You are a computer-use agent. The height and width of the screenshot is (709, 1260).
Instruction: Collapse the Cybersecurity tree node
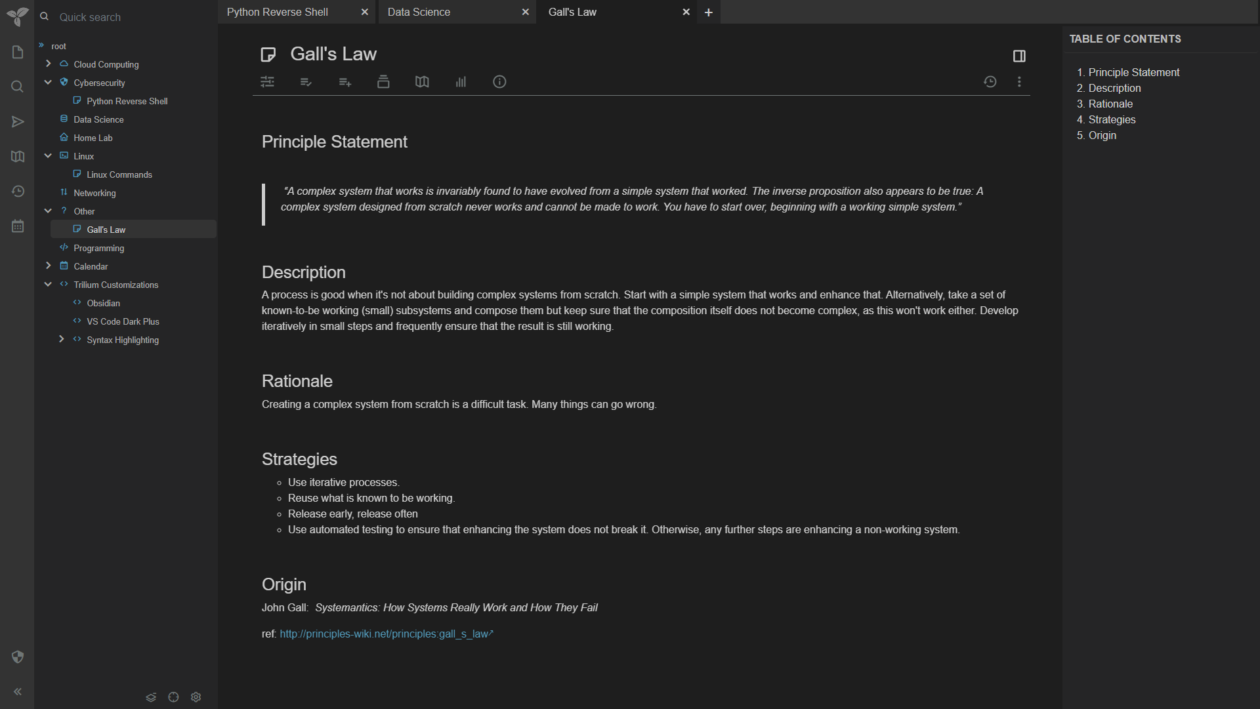click(48, 82)
